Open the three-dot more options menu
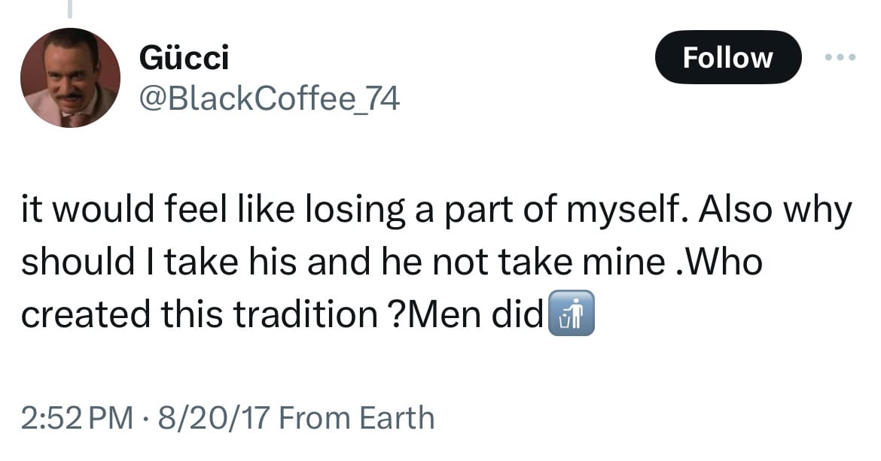Image resolution: width=881 pixels, height=461 pixels. click(840, 57)
